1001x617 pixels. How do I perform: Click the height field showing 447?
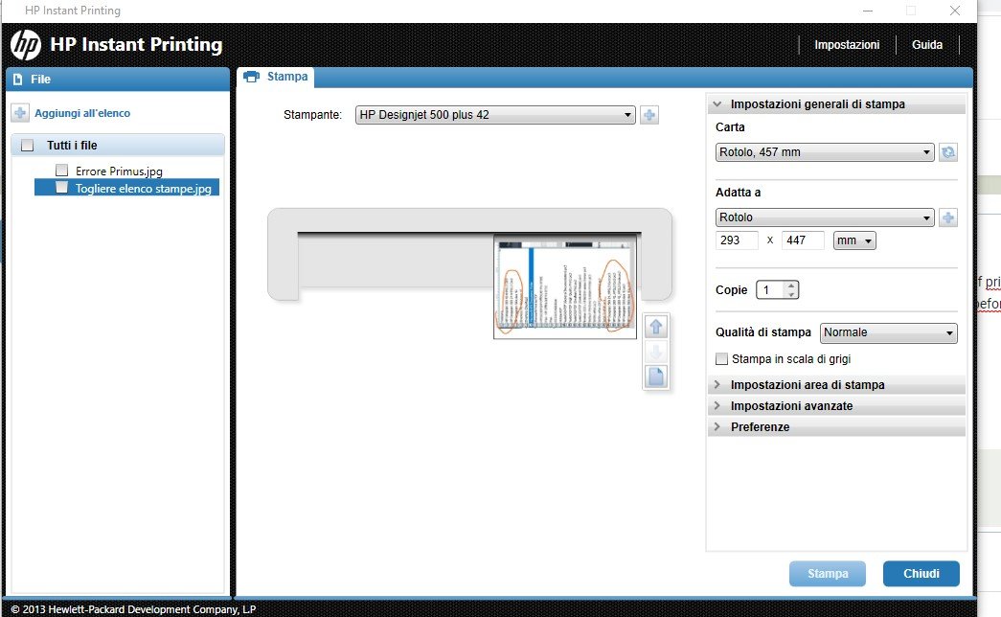pyautogui.click(x=803, y=240)
